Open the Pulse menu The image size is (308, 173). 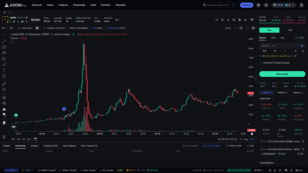[50, 5]
